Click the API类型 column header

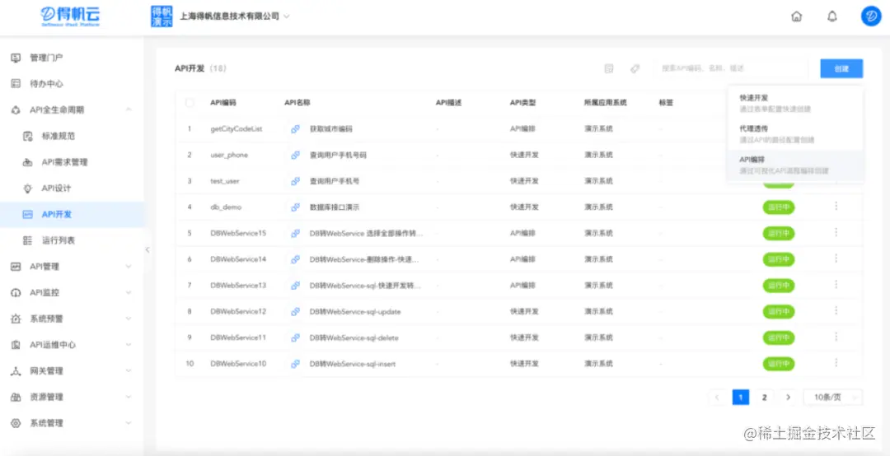[x=522, y=103]
